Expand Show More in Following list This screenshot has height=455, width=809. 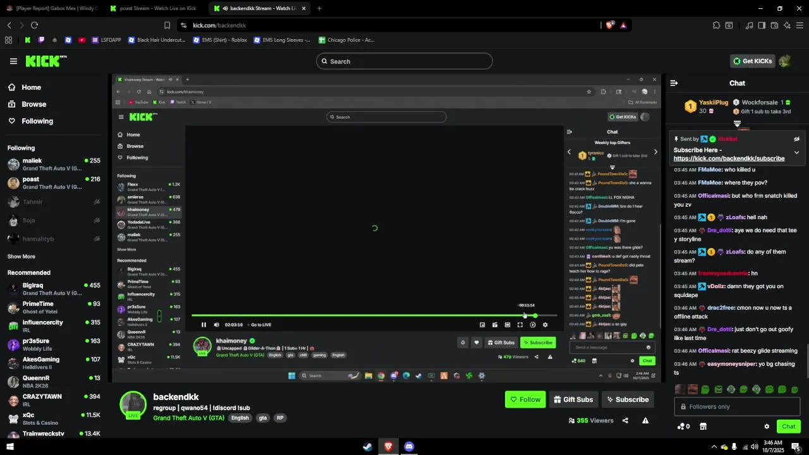point(21,257)
